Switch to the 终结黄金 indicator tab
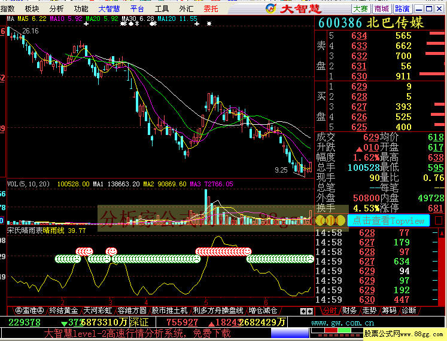 coord(63,311)
